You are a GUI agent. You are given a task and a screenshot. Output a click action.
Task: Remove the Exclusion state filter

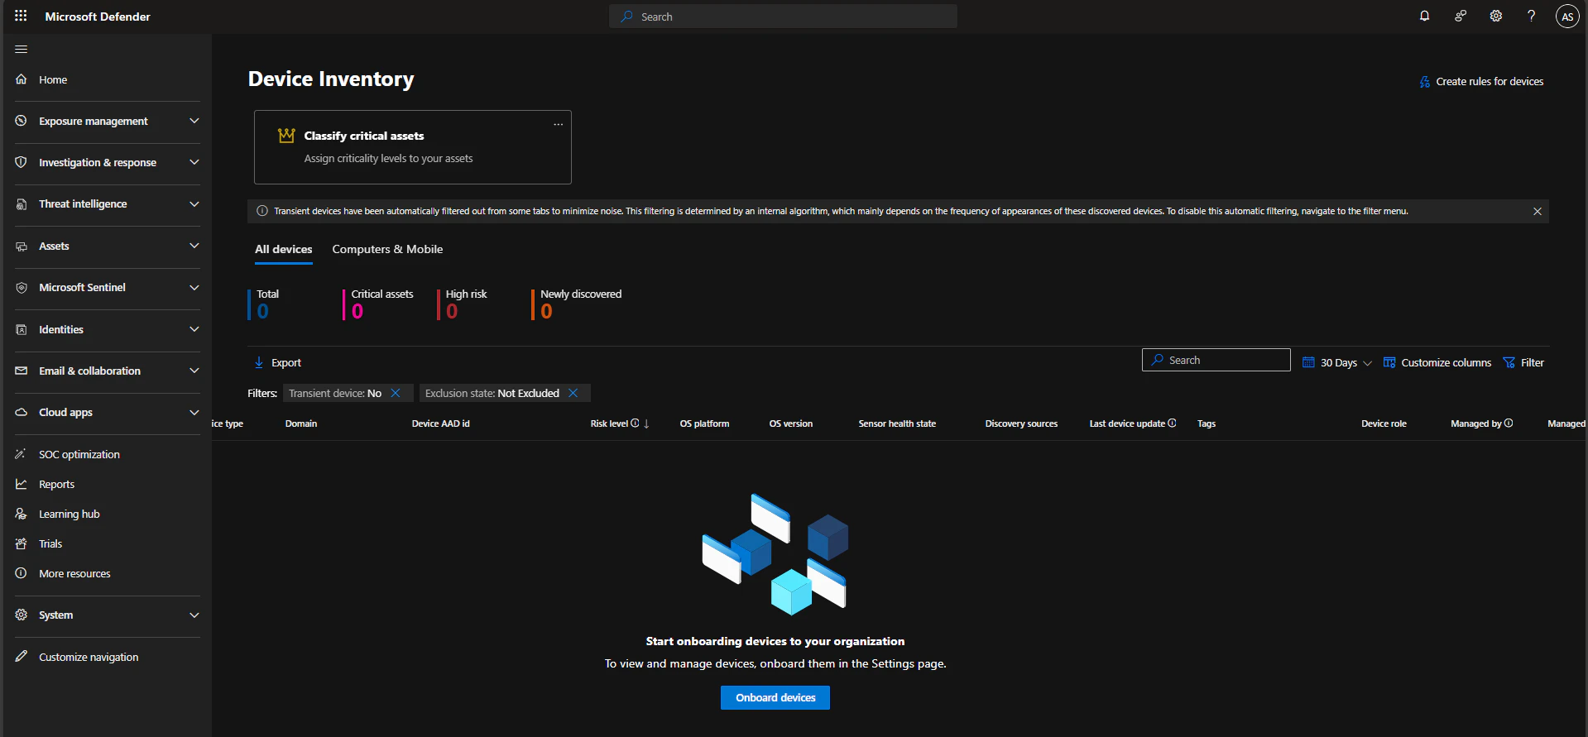coord(573,393)
